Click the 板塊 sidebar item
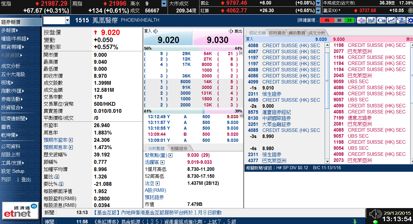The image size is (413, 224). tap(8, 83)
